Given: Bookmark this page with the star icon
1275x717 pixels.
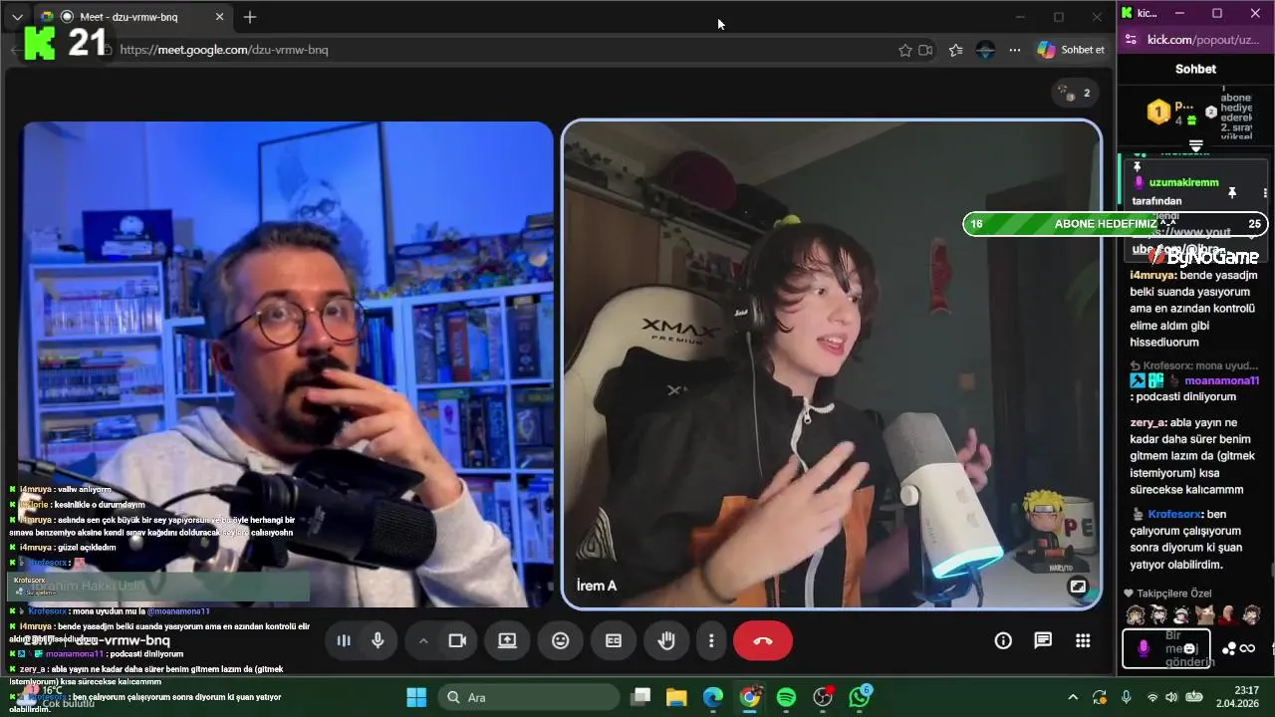Looking at the screenshot, I should coord(905,50).
